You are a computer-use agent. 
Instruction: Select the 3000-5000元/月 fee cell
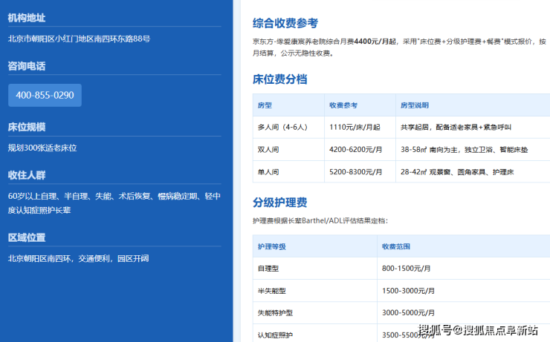pyautogui.click(x=464, y=313)
